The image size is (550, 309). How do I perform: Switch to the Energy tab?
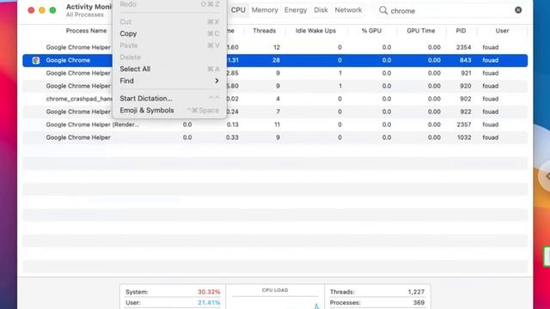click(296, 10)
